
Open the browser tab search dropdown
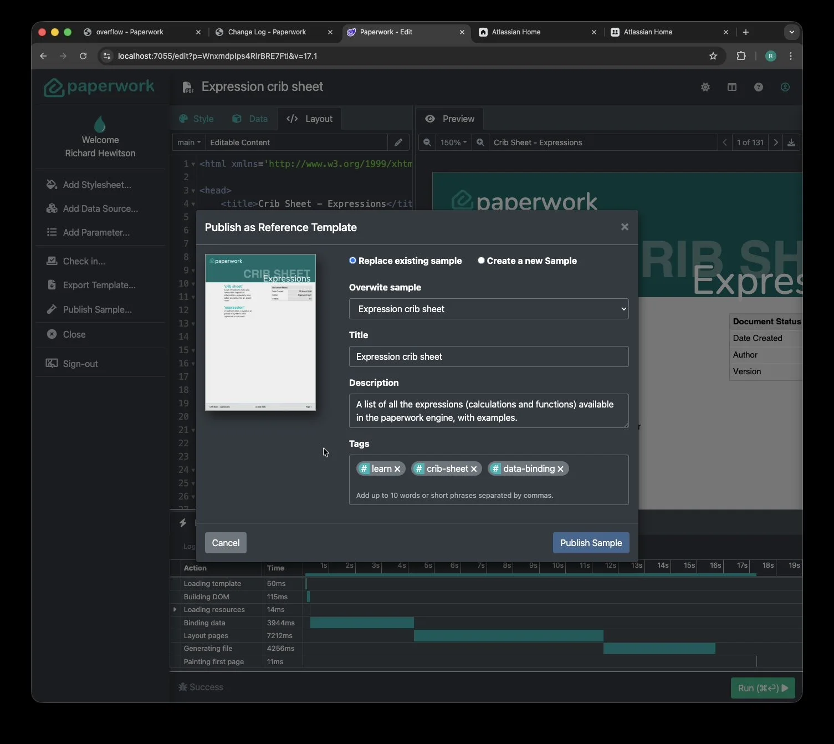click(x=792, y=32)
